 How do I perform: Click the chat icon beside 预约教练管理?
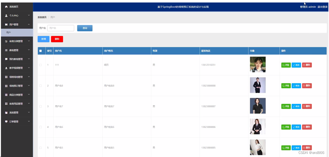[x=6, y=59]
